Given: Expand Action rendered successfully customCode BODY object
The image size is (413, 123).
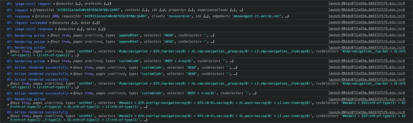Looking at the screenshot, I should (x=71, y=93).
